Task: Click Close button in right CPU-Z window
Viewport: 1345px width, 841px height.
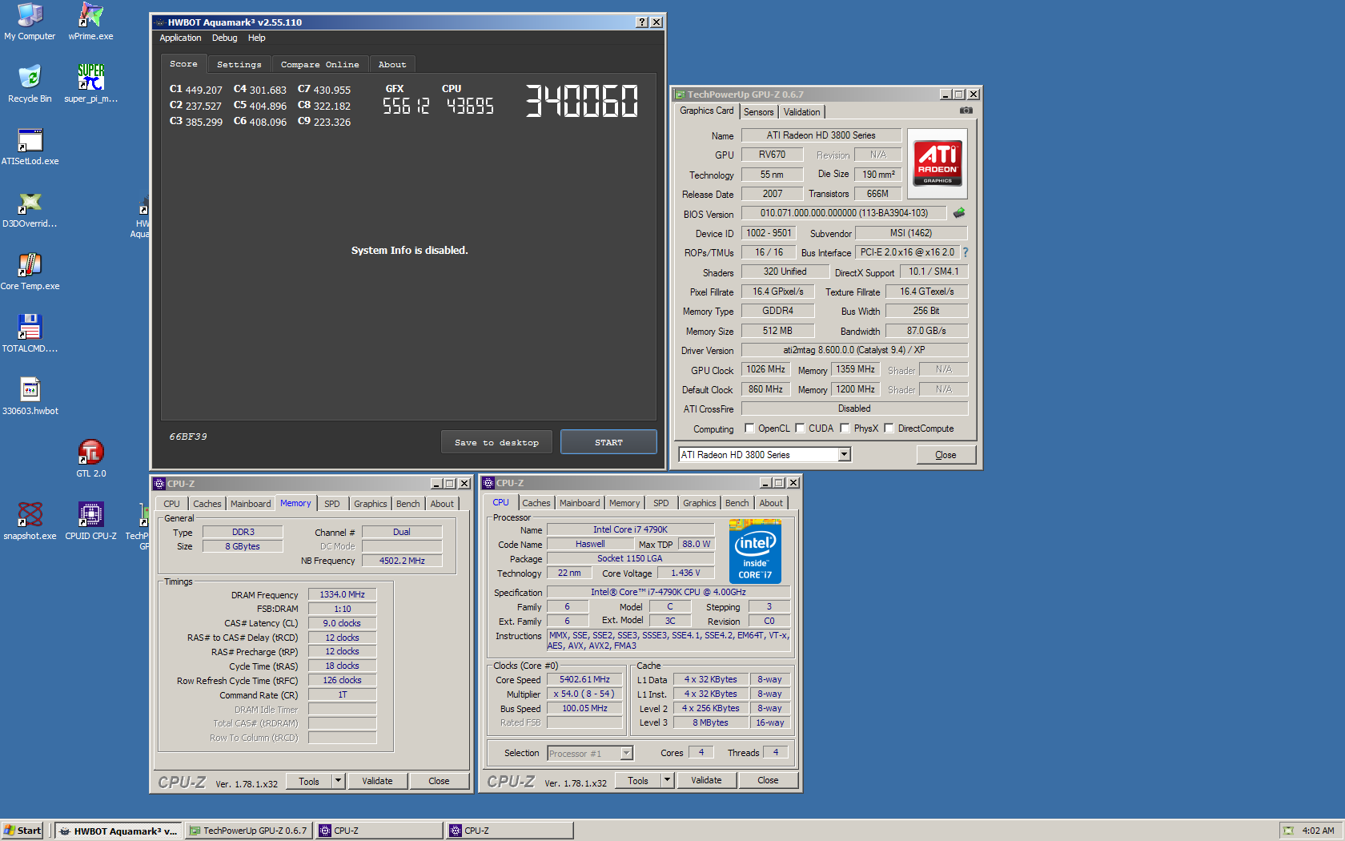Action: (x=768, y=780)
